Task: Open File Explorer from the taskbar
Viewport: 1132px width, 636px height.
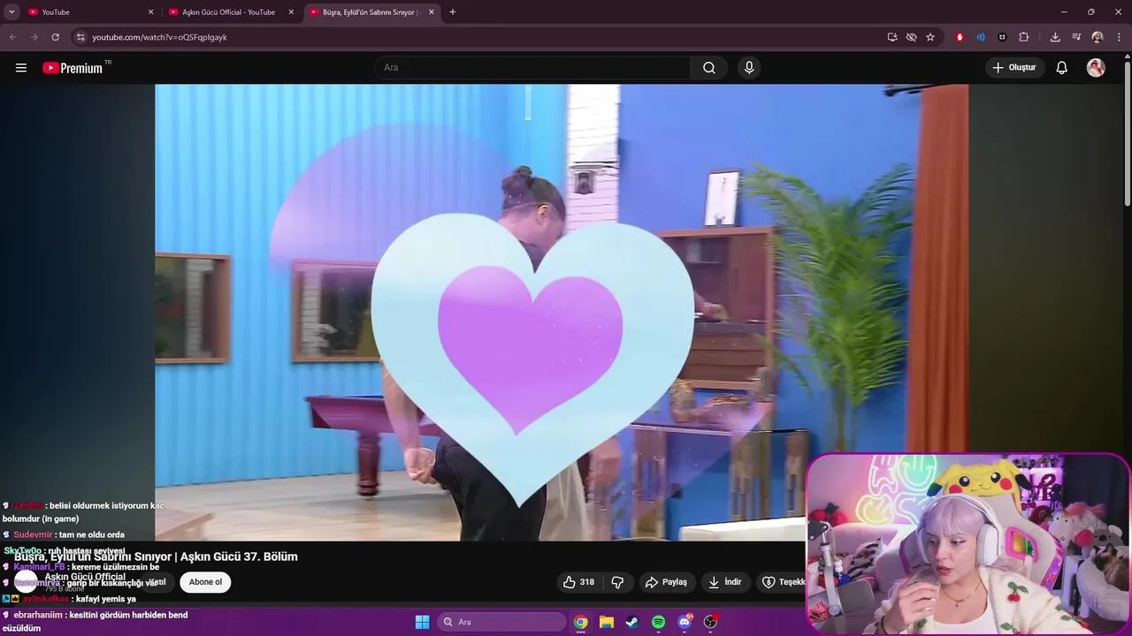Action: (607, 622)
